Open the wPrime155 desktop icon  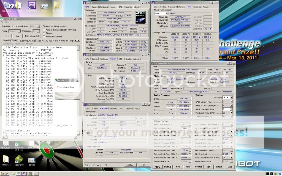coord(6,159)
